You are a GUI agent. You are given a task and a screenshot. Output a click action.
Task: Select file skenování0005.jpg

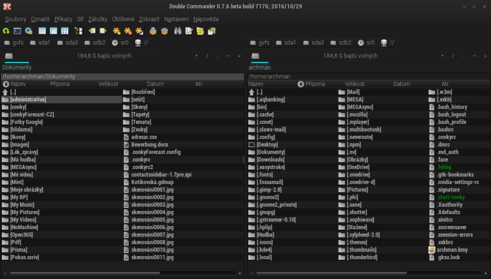pyautogui.click(x=183, y=220)
